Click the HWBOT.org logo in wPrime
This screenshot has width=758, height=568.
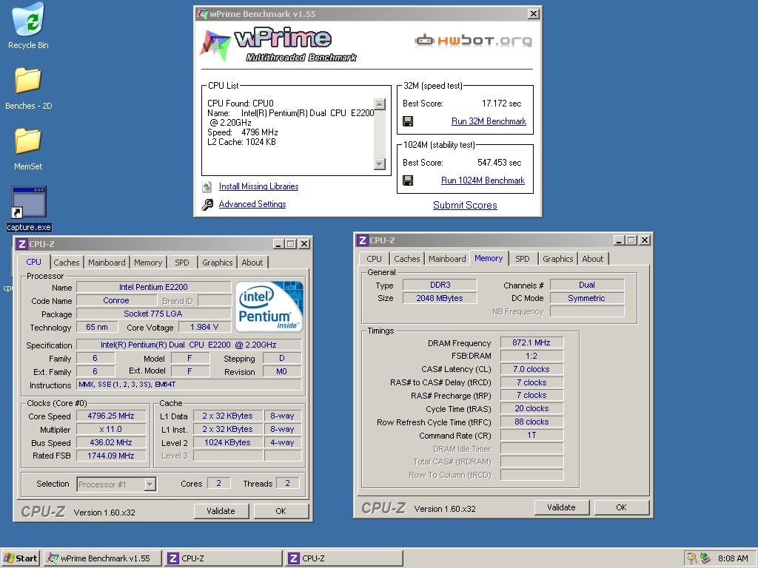pyautogui.click(x=473, y=41)
